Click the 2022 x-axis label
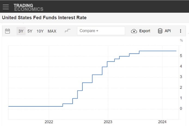 [x=49, y=122]
